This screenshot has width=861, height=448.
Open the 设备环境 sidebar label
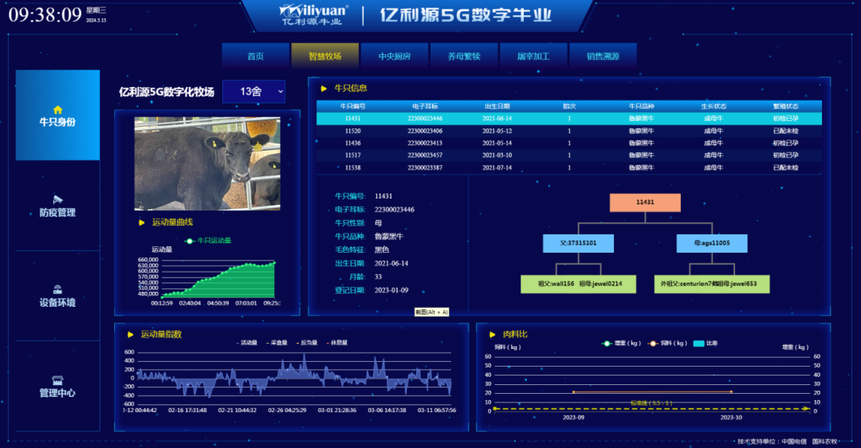click(57, 302)
